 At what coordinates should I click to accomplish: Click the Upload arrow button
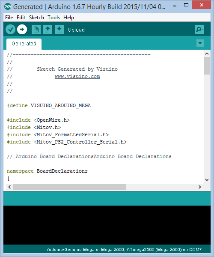(x=22, y=30)
